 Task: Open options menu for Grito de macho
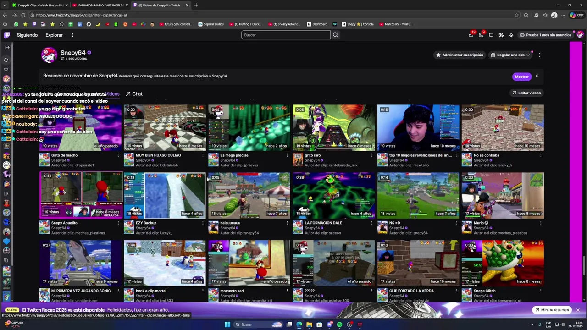[118, 155]
